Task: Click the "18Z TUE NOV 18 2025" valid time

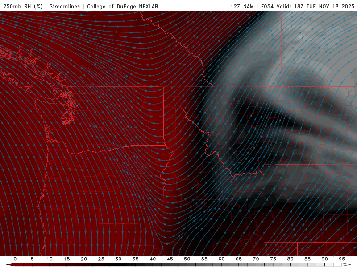Action: pyautogui.click(x=324, y=6)
